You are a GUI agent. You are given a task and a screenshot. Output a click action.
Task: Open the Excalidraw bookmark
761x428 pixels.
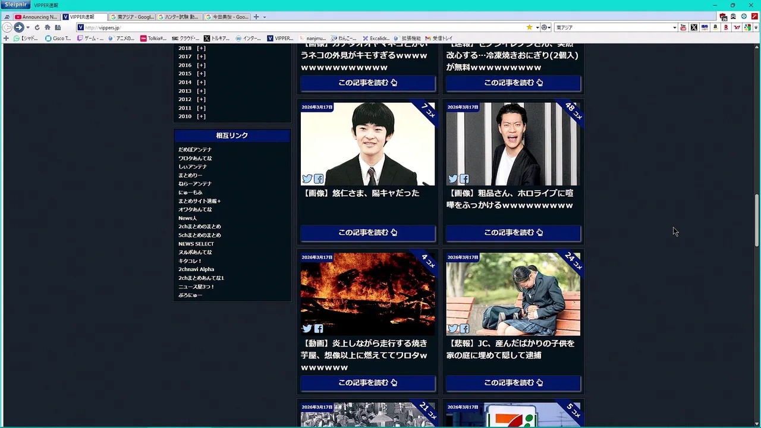(376, 38)
